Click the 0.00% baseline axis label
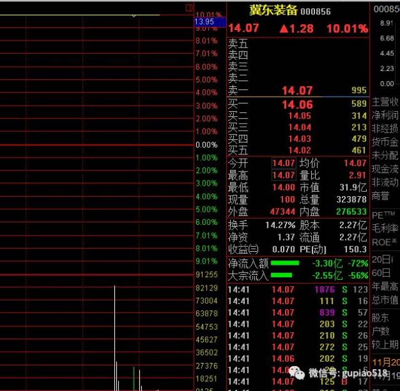This screenshot has height=391, width=400. pyautogui.click(x=207, y=145)
